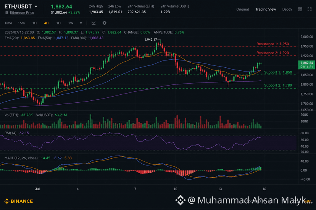316x210 pixels.
Task: Click the date 10 on time axis
Action: point(175,189)
